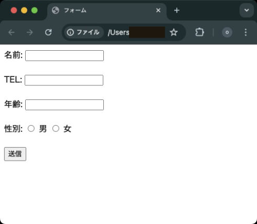The width and height of the screenshot is (257, 224).
Task: Select the 女 radio button
Action: coord(56,128)
